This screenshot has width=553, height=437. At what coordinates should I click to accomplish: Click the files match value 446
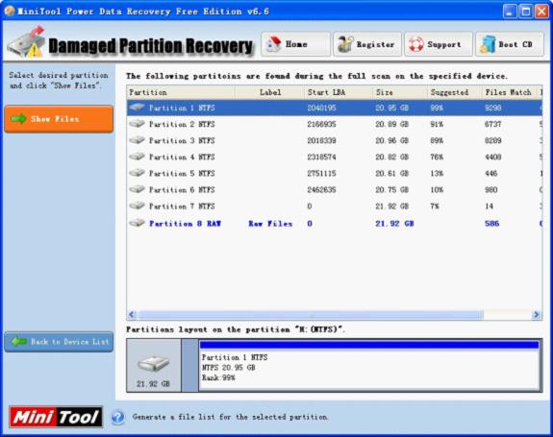click(490, 173)
